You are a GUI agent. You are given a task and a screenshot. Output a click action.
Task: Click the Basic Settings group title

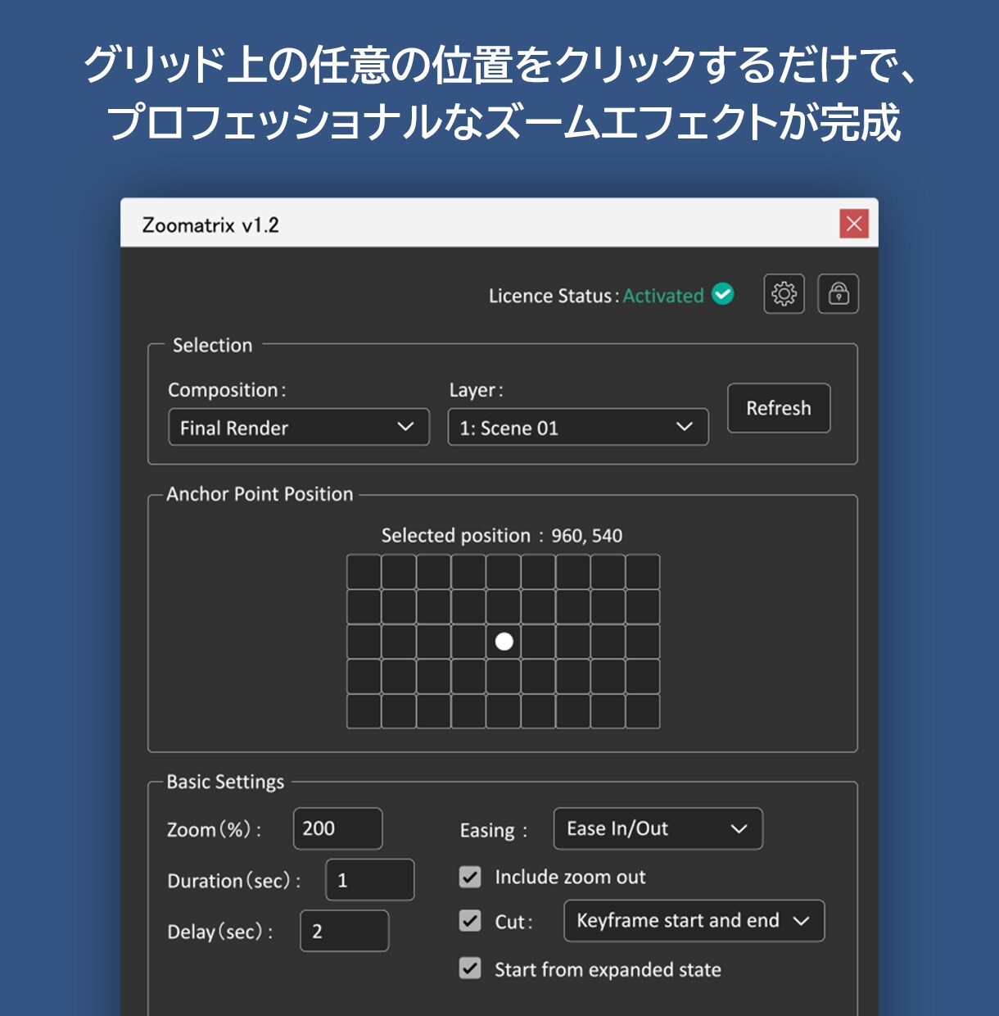[x=225, y=782]
